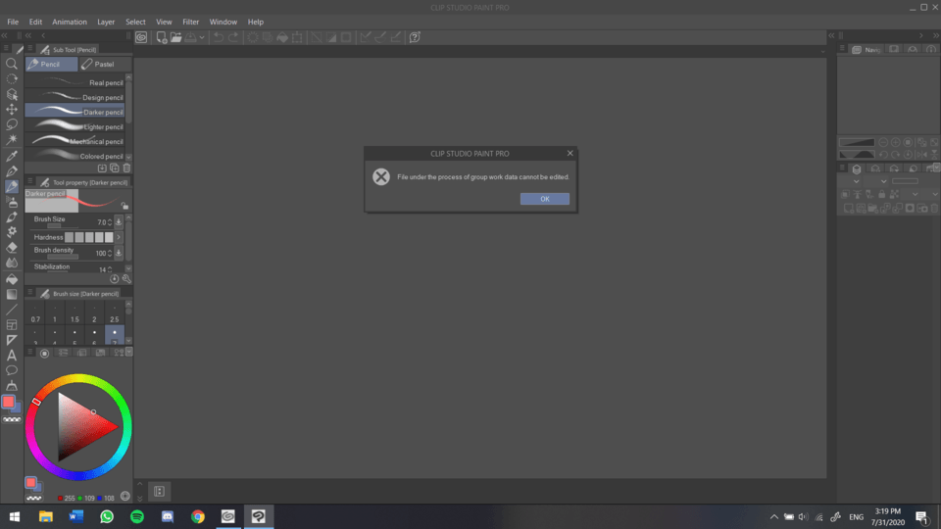
Task: Select Real pencil sub tool
Action: click(x=75, y=82)
